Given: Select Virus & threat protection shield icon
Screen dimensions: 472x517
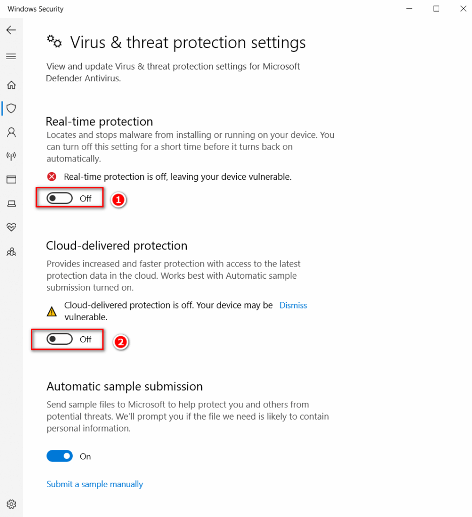Looking at the screenshot, I should (x=11, y=109).
